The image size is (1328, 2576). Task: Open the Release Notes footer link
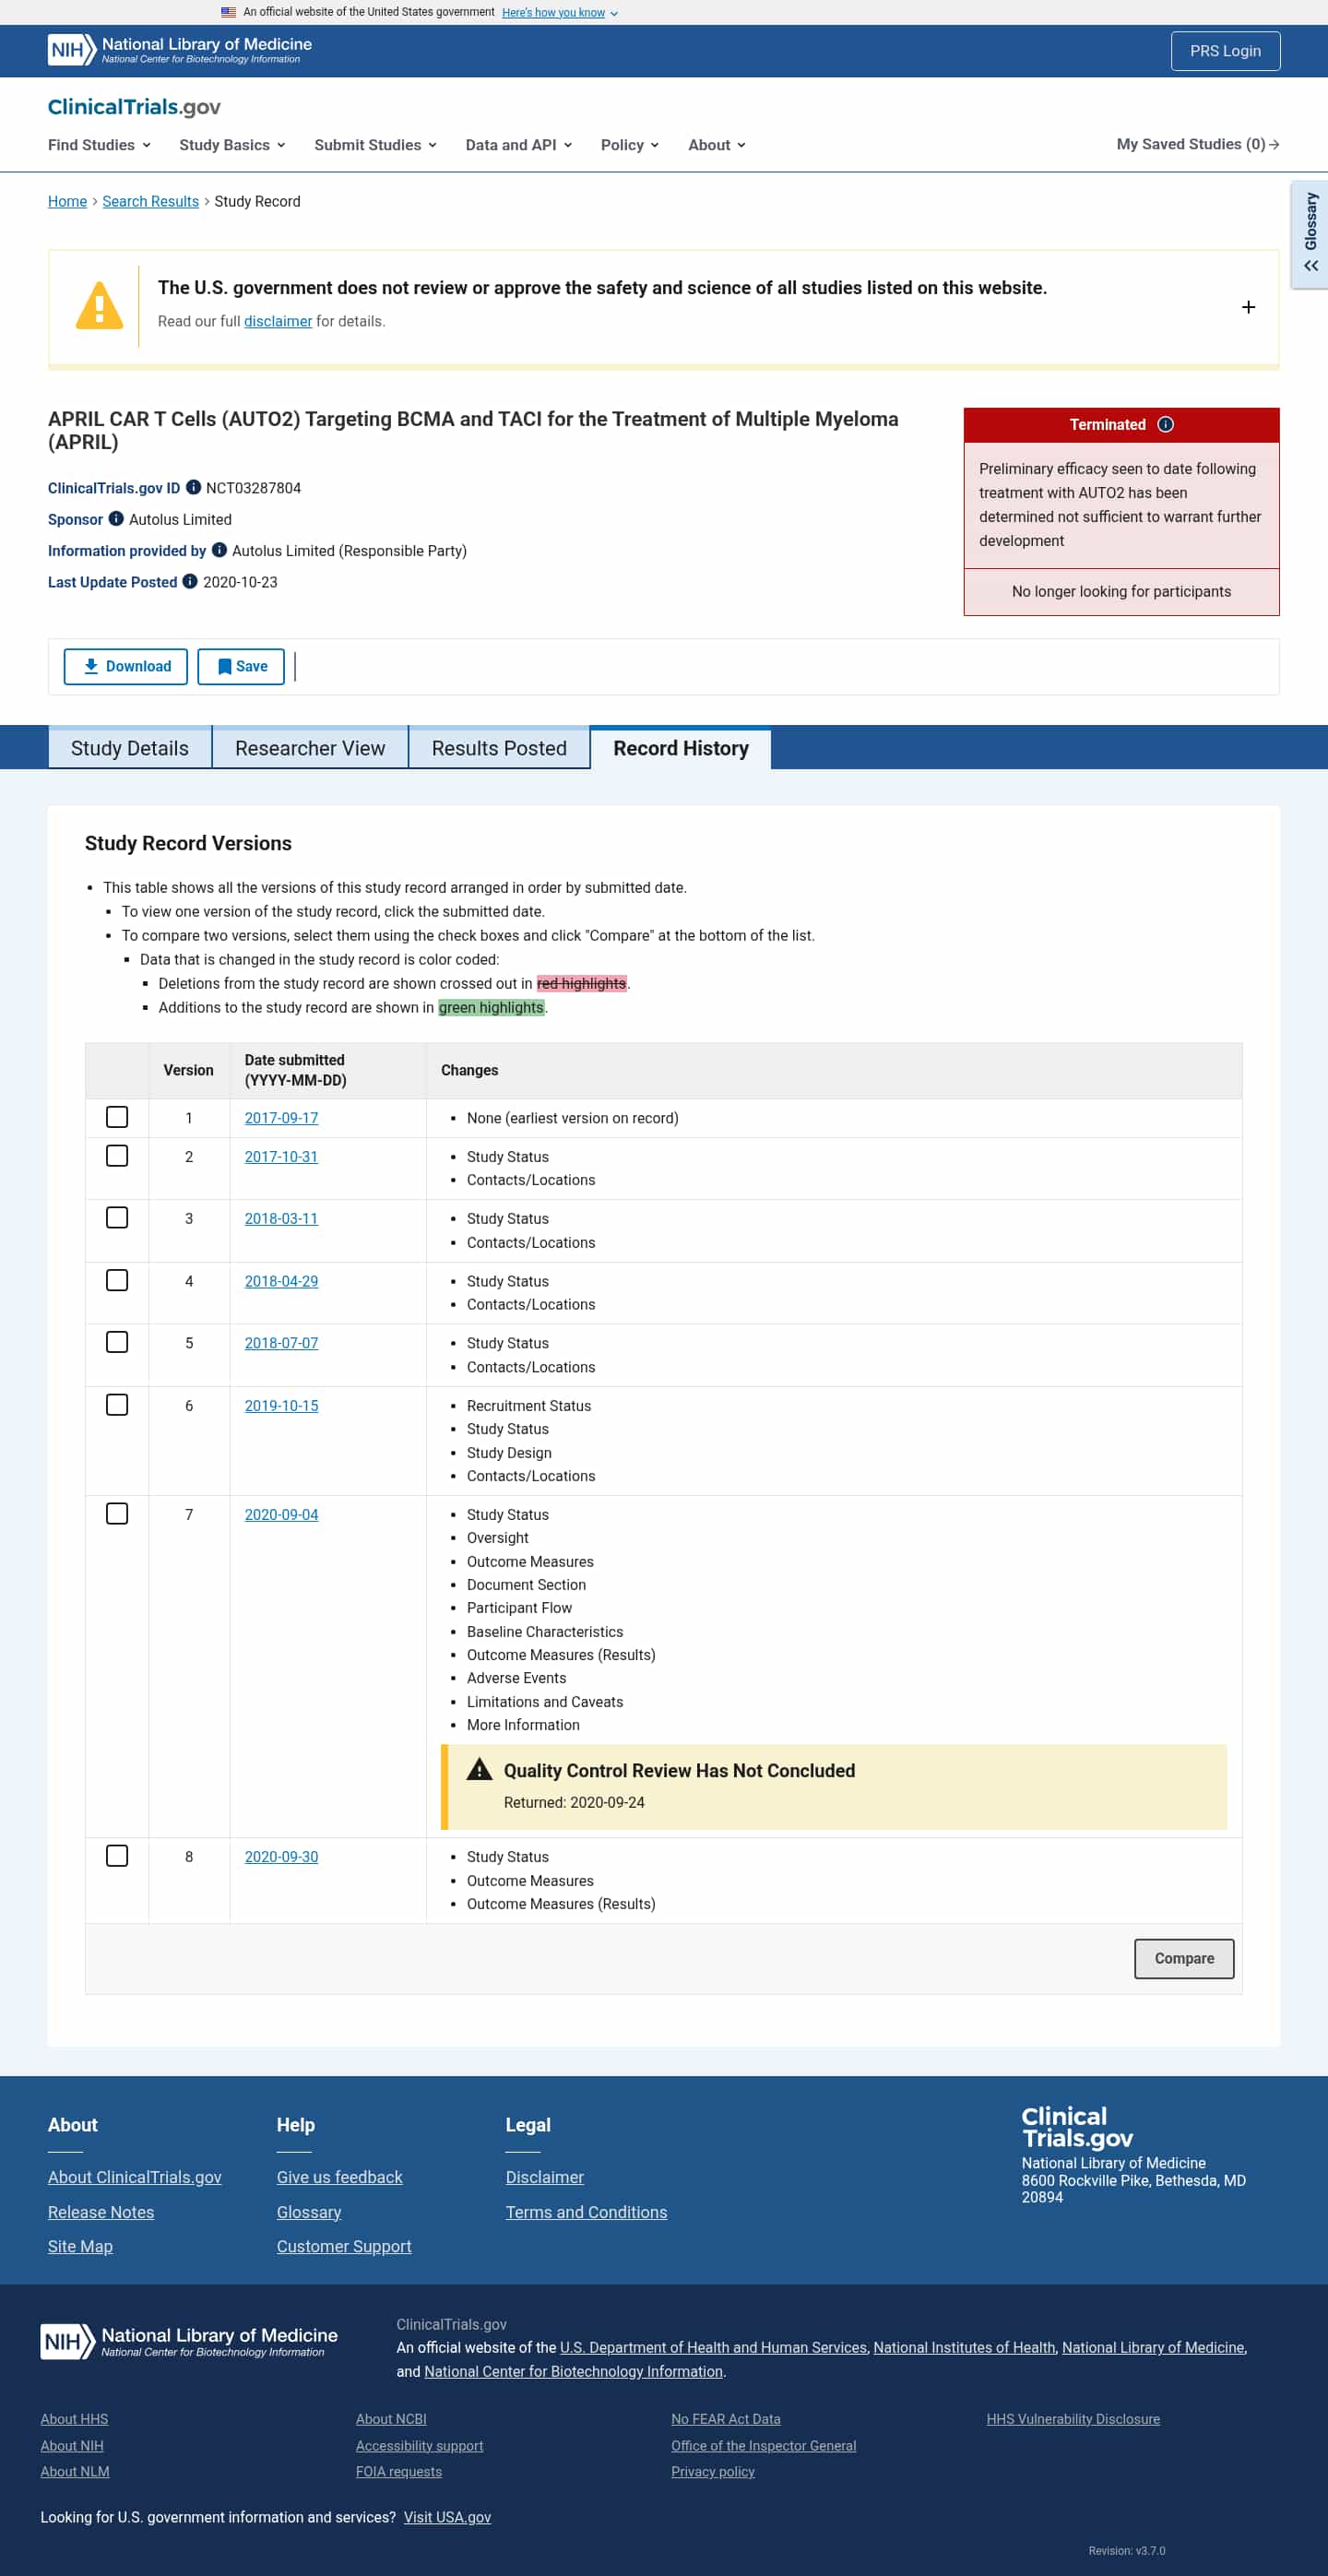101,2212
